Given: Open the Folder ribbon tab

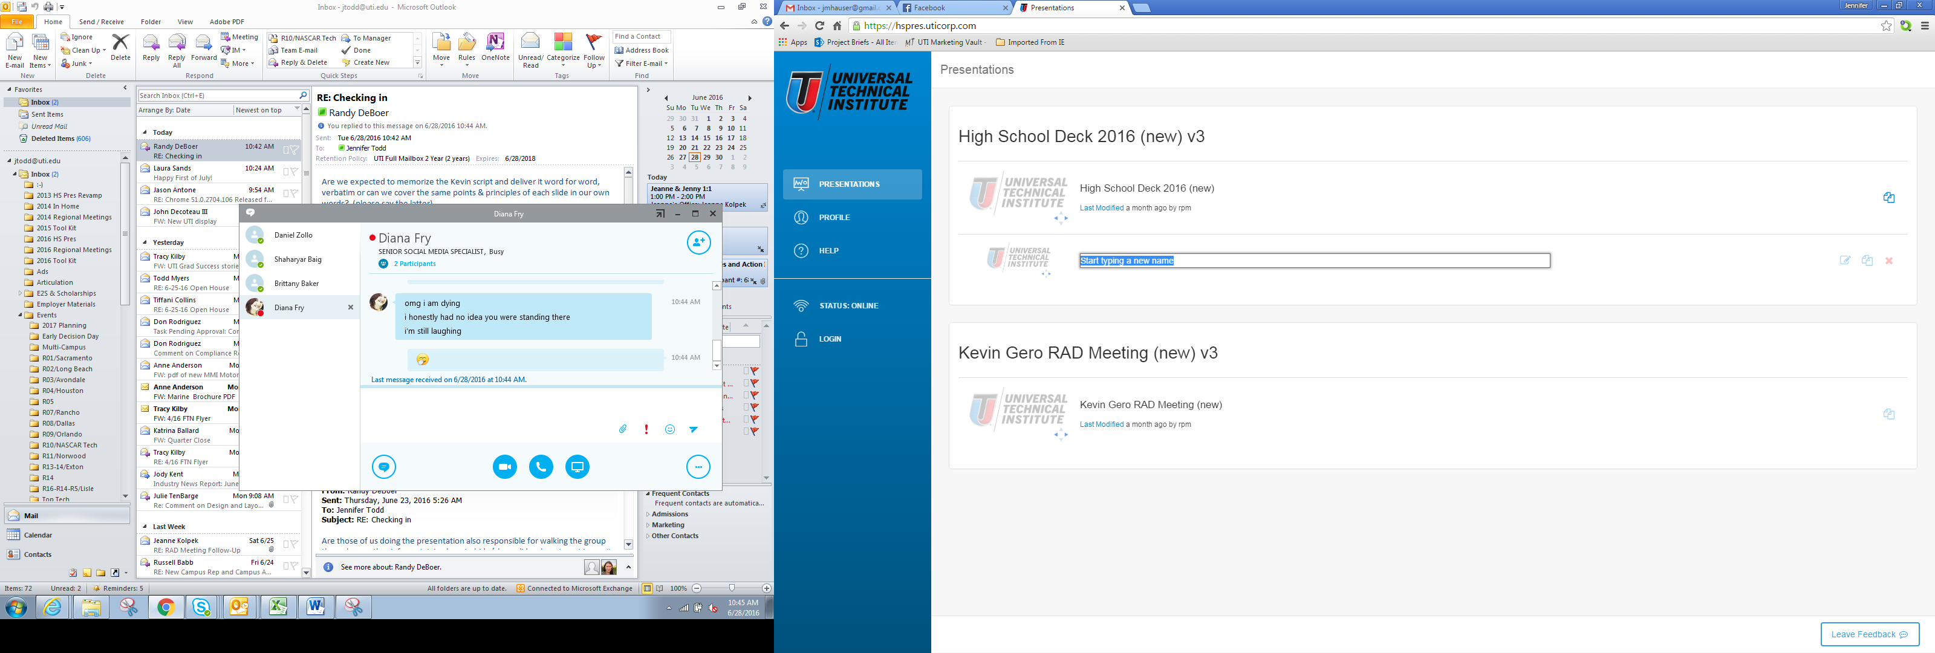Looking at the screenshot, I should [x=151, y=22].
